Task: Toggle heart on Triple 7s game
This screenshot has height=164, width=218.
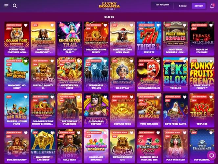Action: tap(158, 25)
